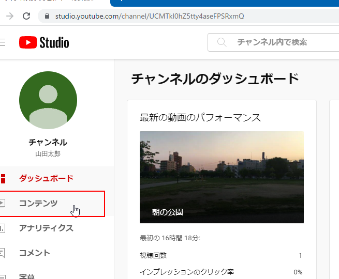
Task: Open the 朝の公園 video thumbnail
Action: [222, 177]
